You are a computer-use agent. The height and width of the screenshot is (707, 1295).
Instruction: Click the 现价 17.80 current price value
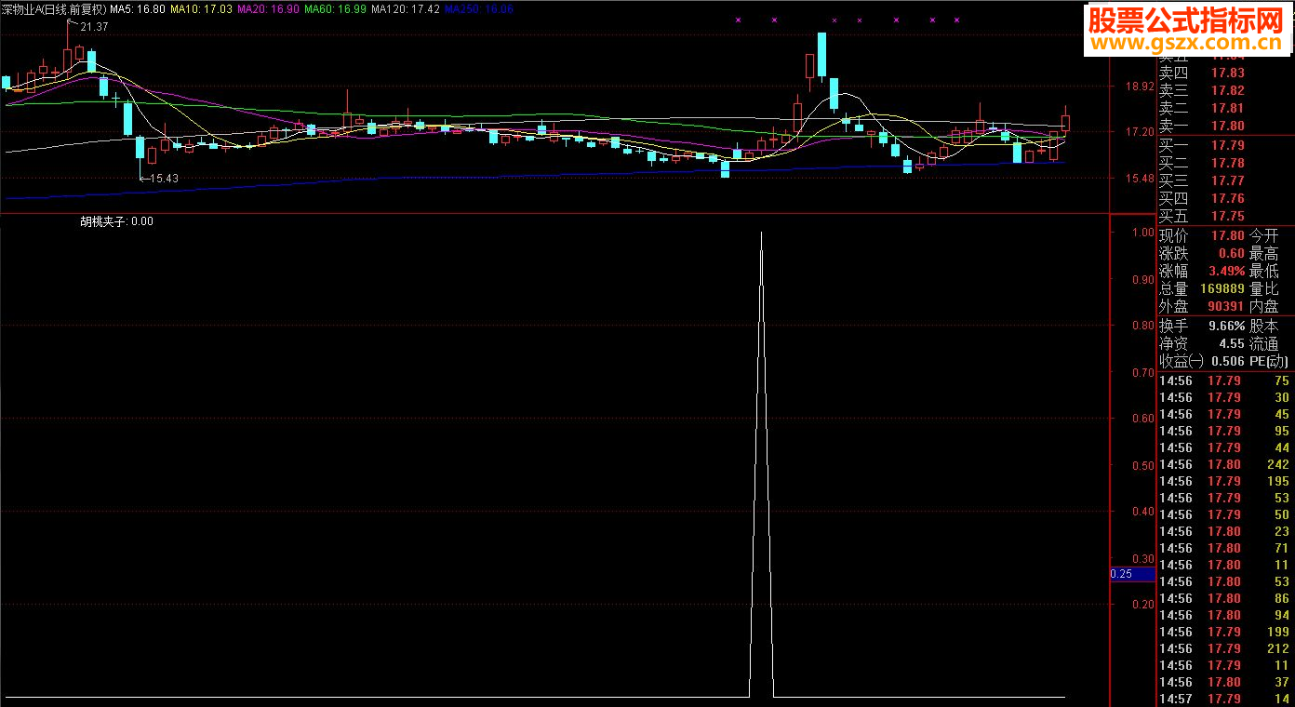(1228, 236)
